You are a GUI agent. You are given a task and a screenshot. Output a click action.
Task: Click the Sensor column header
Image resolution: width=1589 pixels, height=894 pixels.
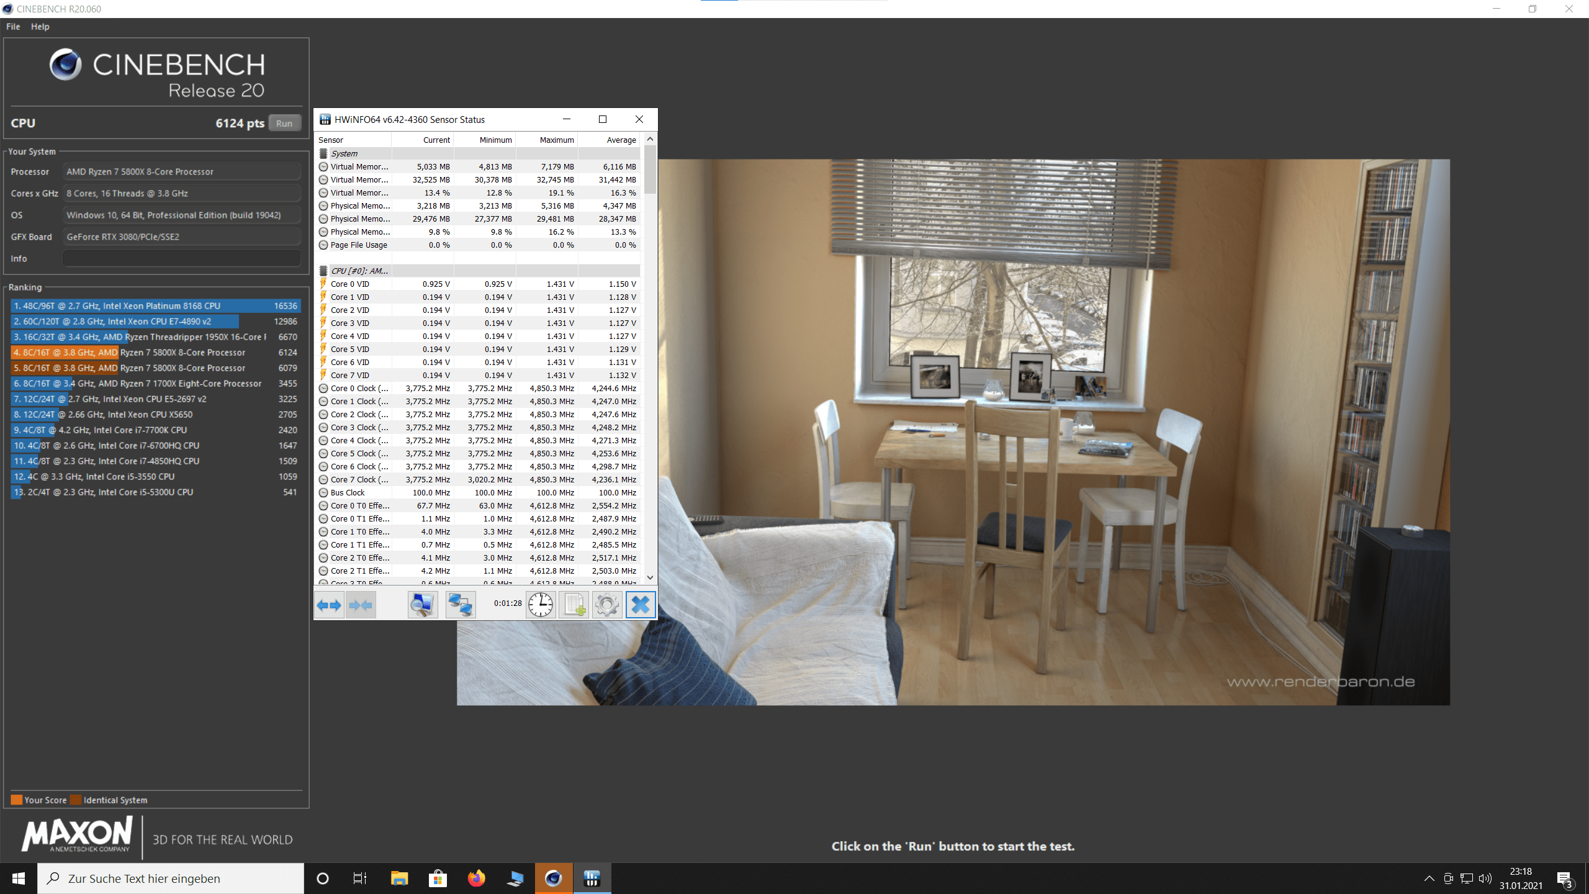tap(353, 140)
